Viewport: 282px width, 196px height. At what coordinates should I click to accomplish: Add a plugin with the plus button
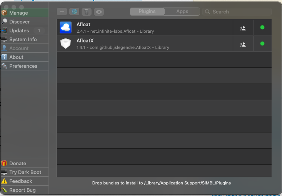pos(62,12)
